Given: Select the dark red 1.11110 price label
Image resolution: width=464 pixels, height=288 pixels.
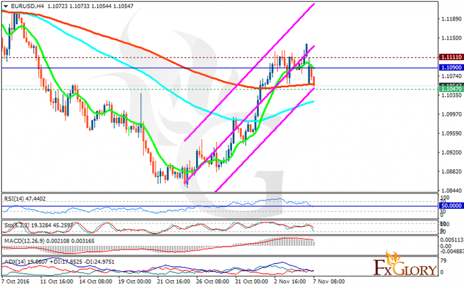Looking at the screenshot, I should click(x=451, y=57).
